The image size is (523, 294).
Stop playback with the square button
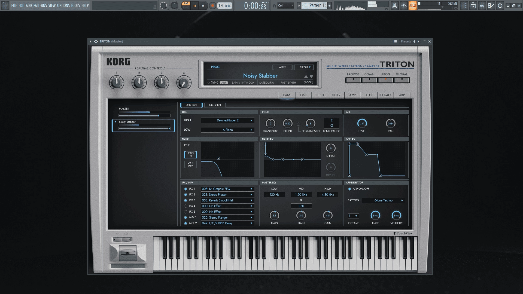pos(203,6)
